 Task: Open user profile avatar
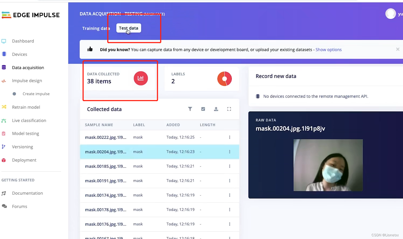coord(391,14)
